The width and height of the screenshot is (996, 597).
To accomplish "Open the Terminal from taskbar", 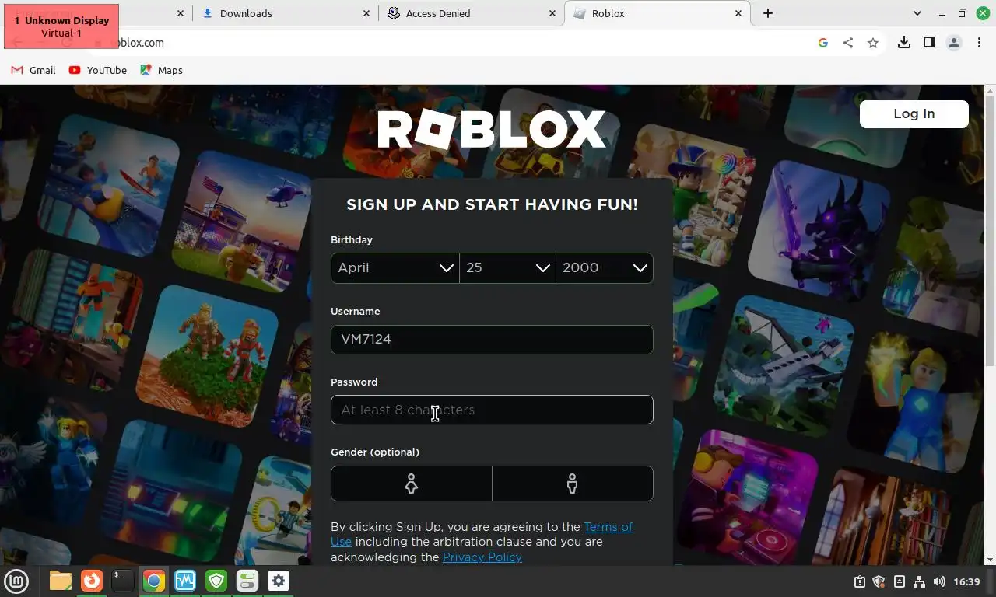I will [x=123, y=581].
